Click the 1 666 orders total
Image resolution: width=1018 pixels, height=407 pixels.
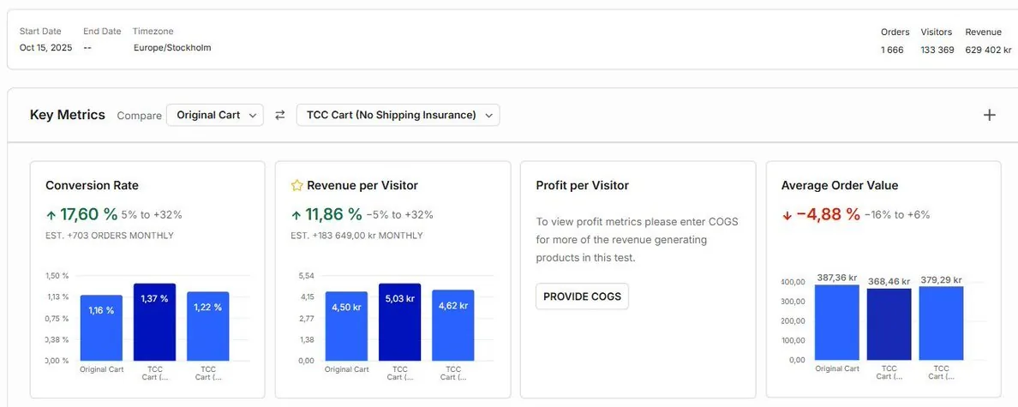[x=892, y=50]
